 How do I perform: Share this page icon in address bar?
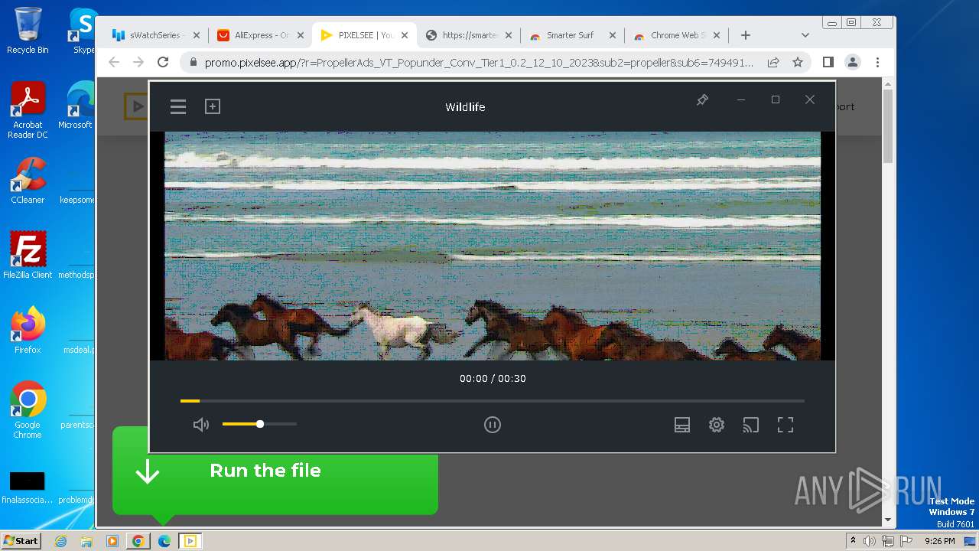click(773, 62)
